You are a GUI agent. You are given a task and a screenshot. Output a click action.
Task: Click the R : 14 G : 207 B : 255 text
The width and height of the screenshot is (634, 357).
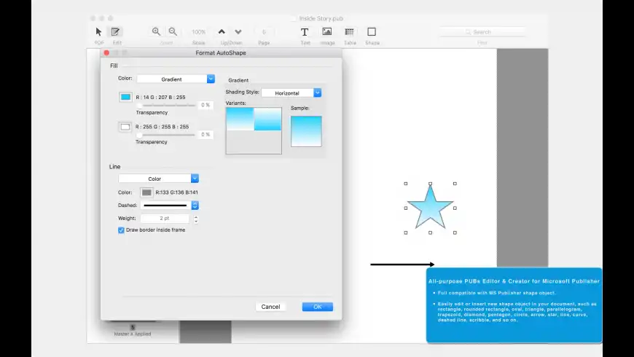pyautogui.click(x=160, y=98)
